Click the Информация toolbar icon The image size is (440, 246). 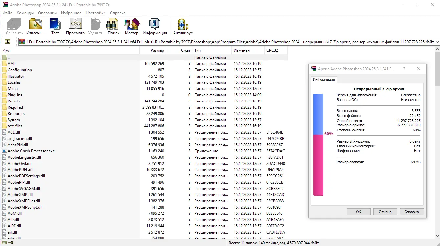tap(155, 27)
